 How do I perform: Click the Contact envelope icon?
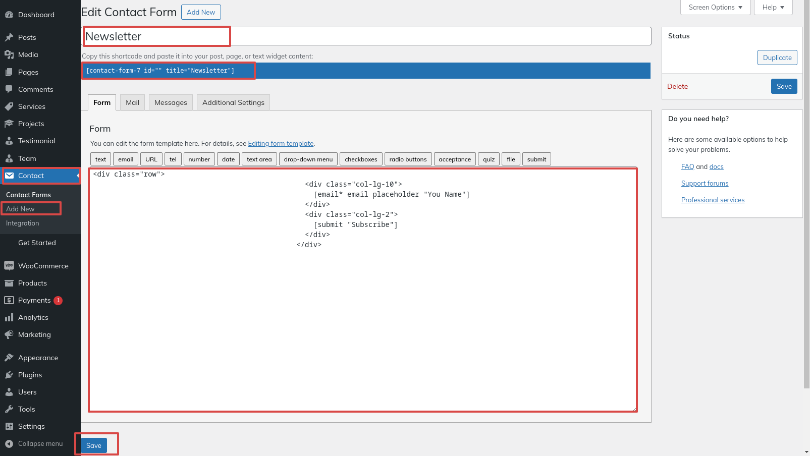point(9,176)
